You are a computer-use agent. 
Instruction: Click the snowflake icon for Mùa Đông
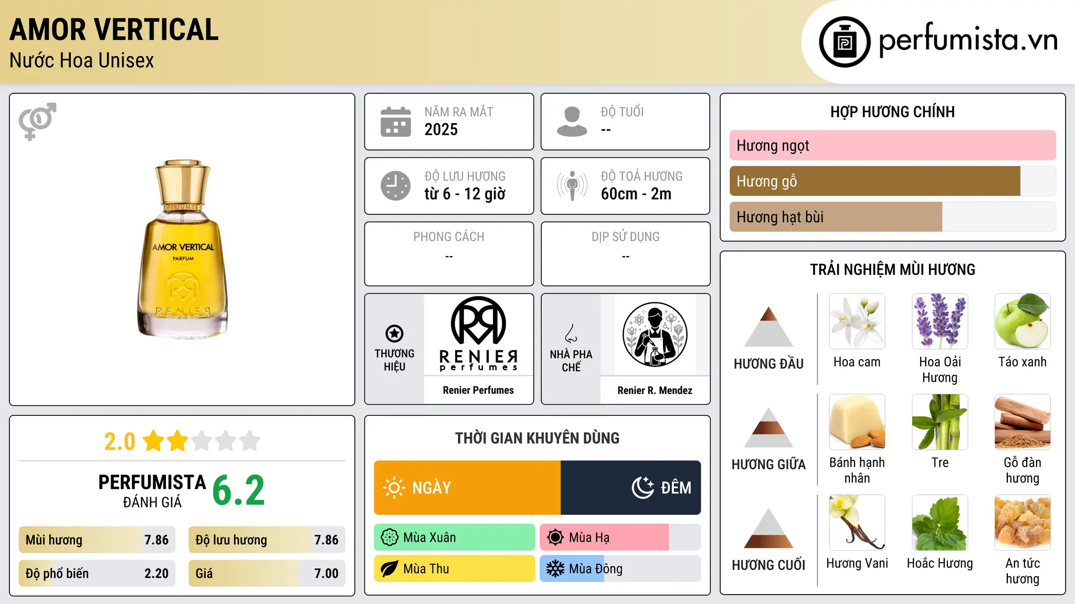click(555, 569)
